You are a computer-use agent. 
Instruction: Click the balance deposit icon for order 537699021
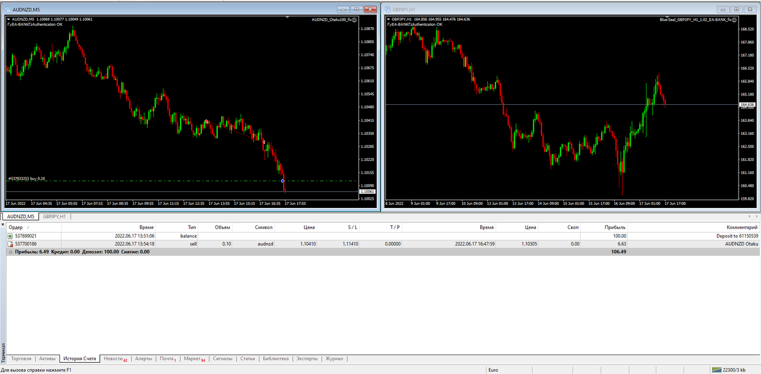point(10,236)
